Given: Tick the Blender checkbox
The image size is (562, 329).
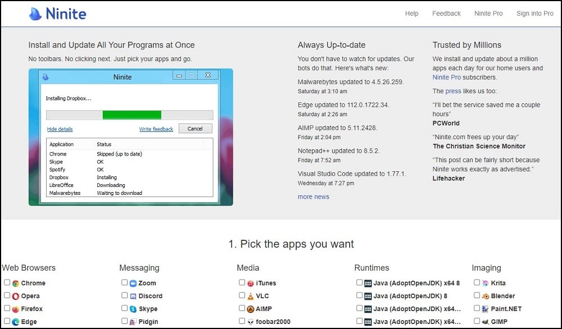Looking at the screenshot, I should [477, 295].
